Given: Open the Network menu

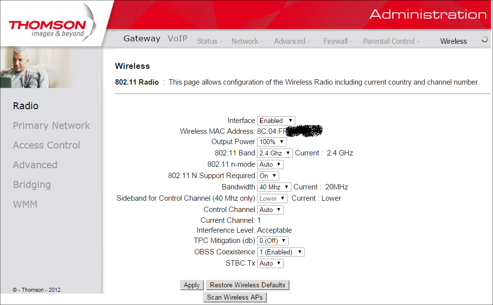Looking at the screenshot, I should 247,41.
